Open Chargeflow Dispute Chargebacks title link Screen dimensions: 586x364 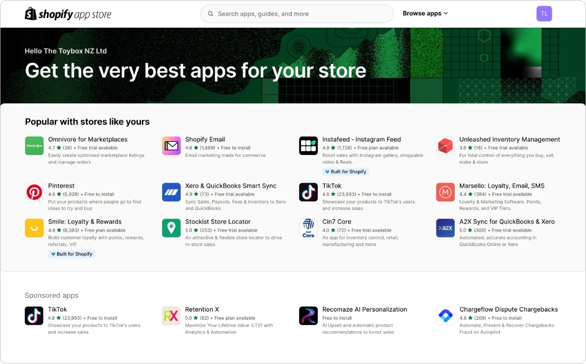(x=509, y=310)
